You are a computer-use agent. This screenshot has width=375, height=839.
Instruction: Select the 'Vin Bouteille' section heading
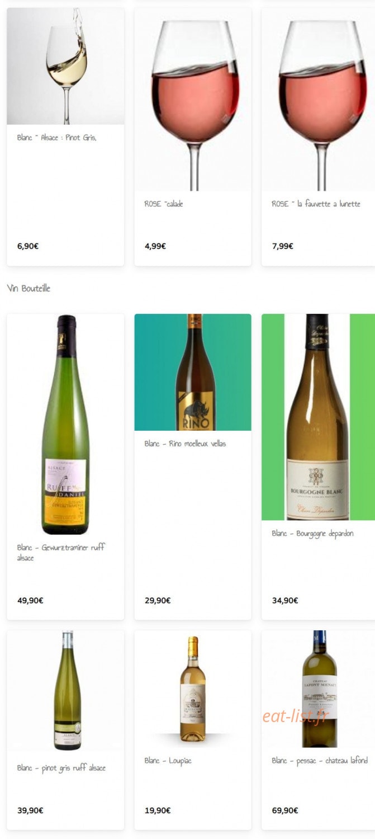coord(29,289)
